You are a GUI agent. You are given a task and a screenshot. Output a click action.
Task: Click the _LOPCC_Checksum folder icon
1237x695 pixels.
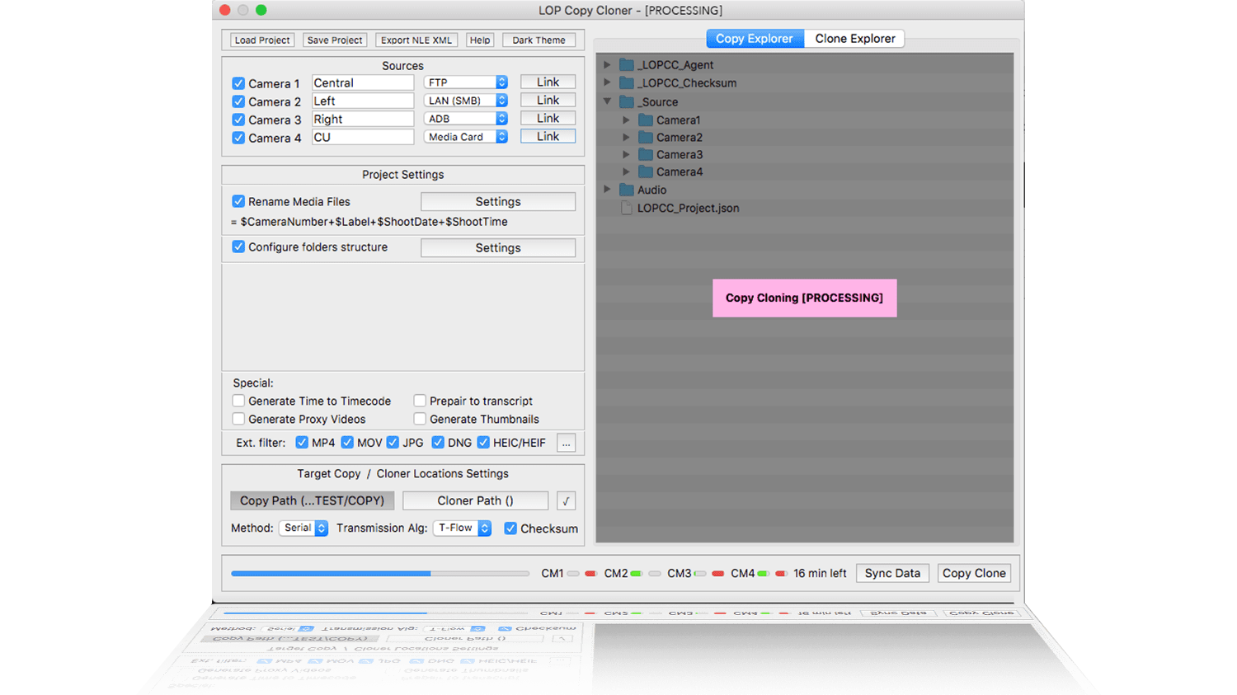[x=627, y=83]
